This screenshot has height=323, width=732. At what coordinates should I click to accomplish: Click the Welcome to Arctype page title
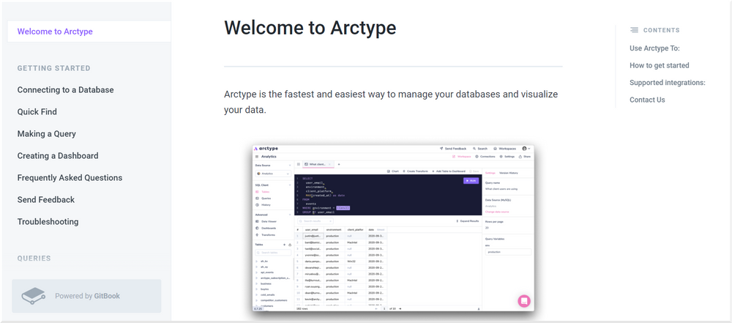coord(310,28)
